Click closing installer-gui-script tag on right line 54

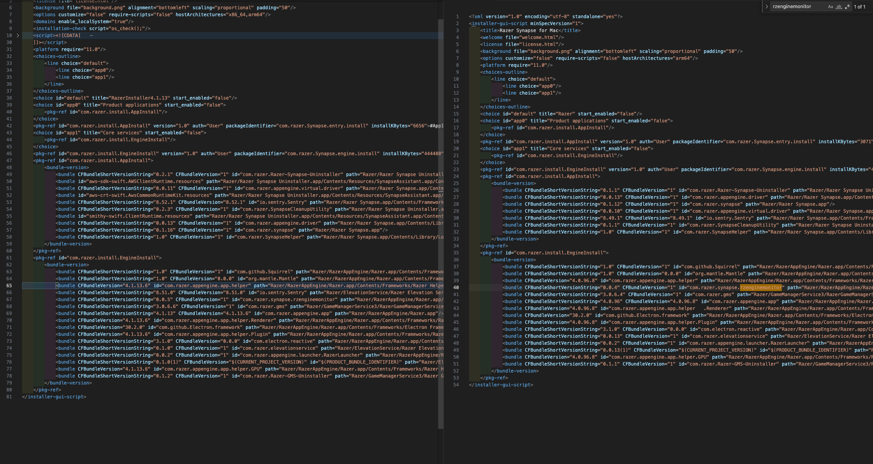pyautogui.click(x=501, y=385)
